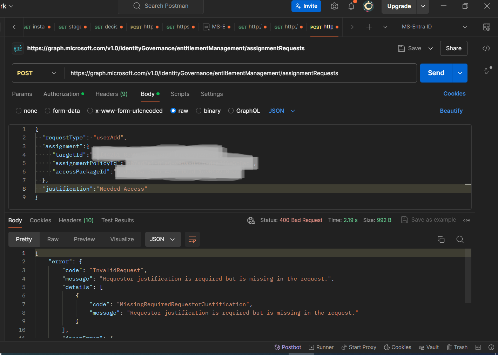Switch to the GET stage tab

[x=72, y=27]
